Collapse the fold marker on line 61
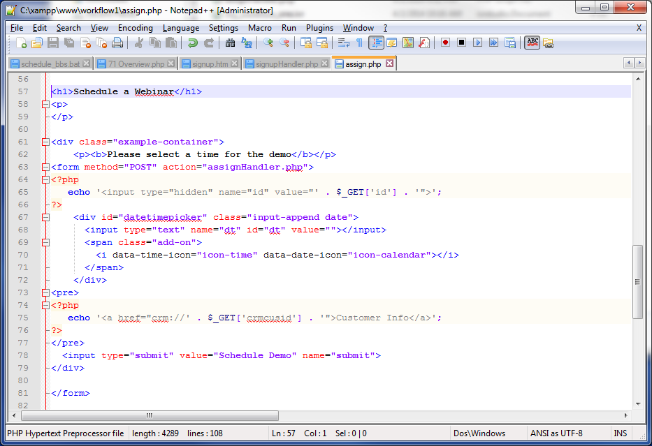 (x=45, y=142)
